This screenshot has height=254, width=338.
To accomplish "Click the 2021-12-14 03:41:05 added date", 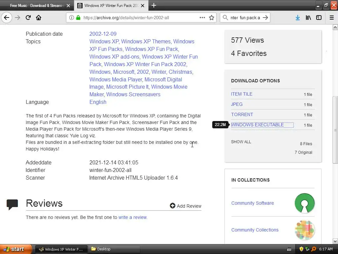I will pos(114,162).
